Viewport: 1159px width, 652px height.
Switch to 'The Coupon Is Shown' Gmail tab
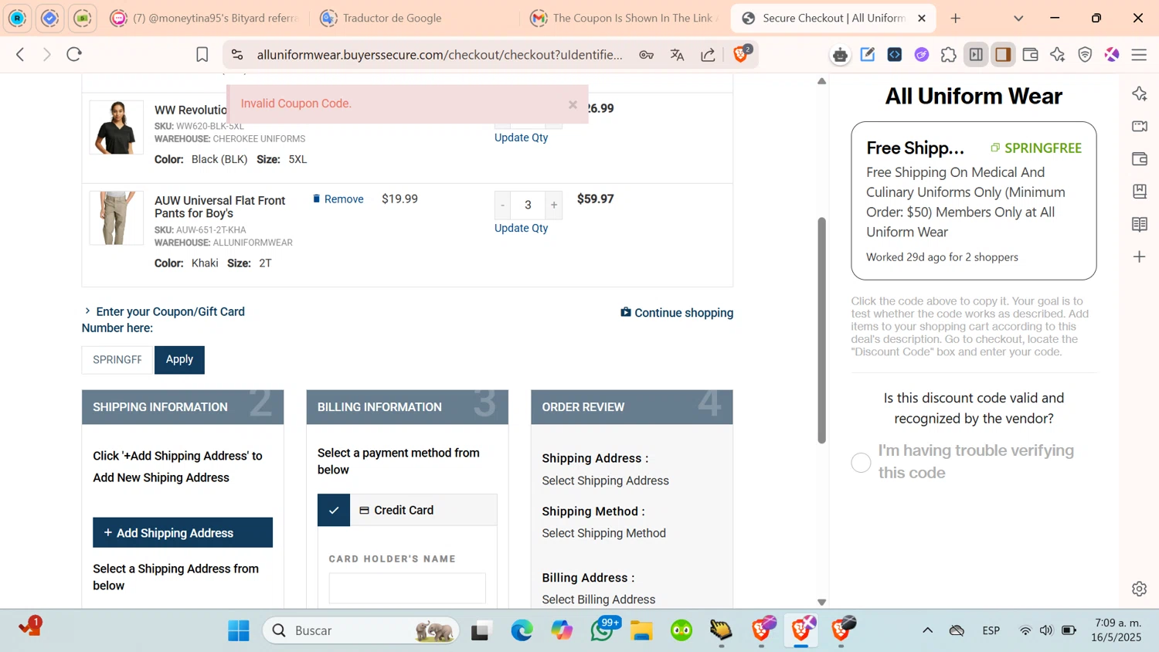pyautogui.click(x=624, y=18)
